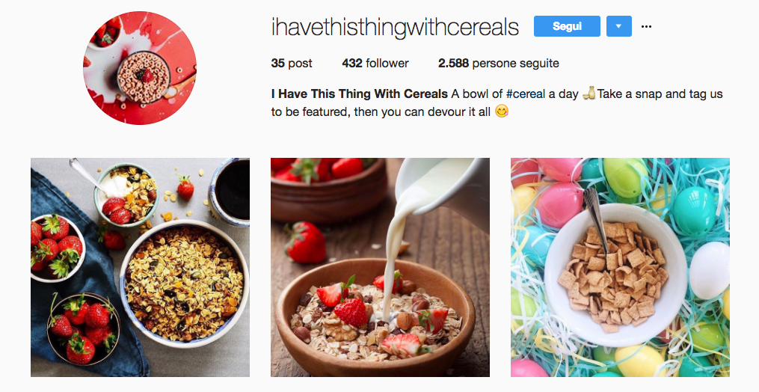Show the 2.588 persone seguite list
Image resolution: width=759 pixels, height=392 pixels.
click(499, 64)
